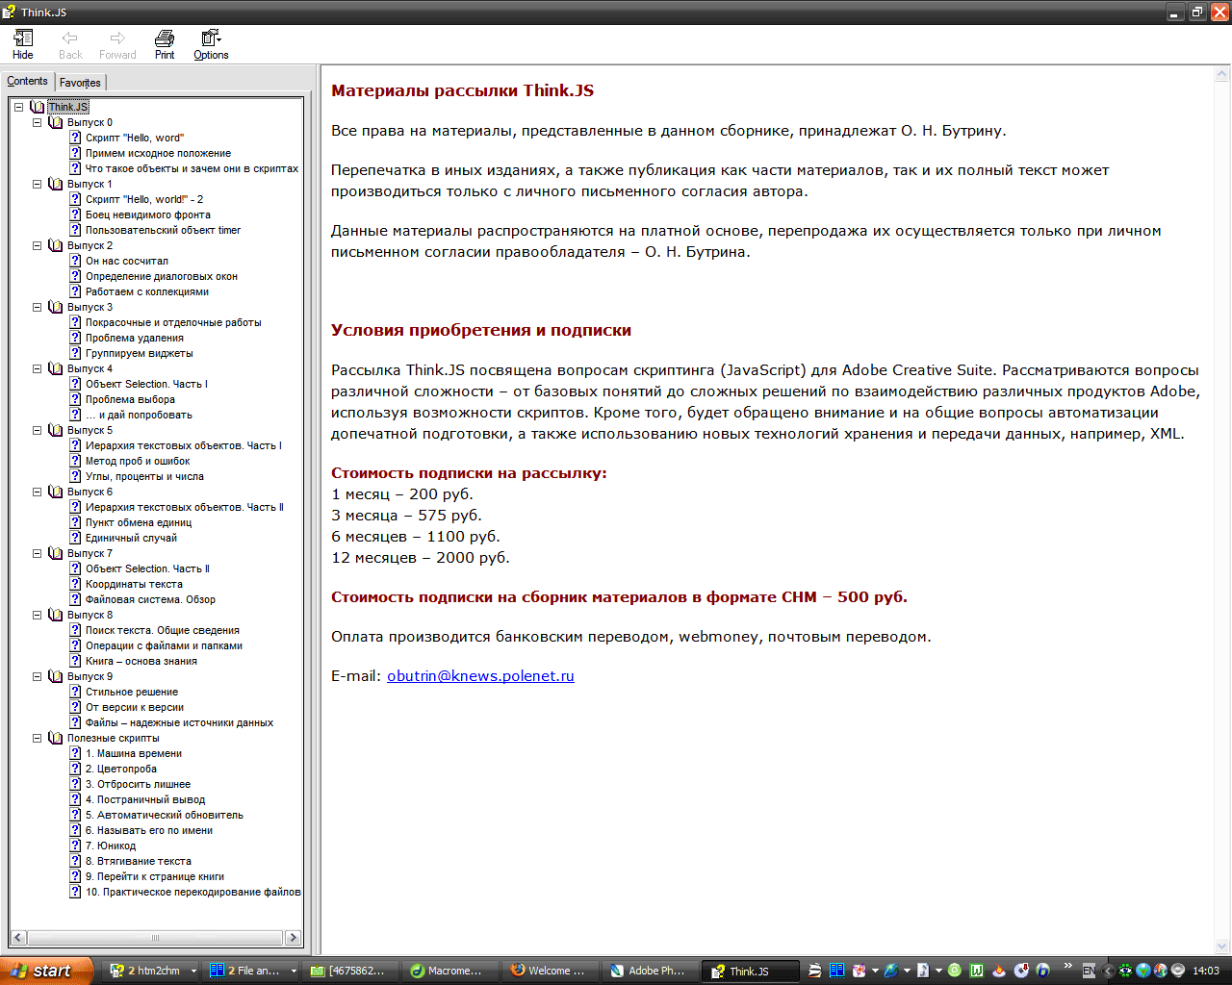
Task: Open topic 5. Автоматический обновитель
Action: 165,815
